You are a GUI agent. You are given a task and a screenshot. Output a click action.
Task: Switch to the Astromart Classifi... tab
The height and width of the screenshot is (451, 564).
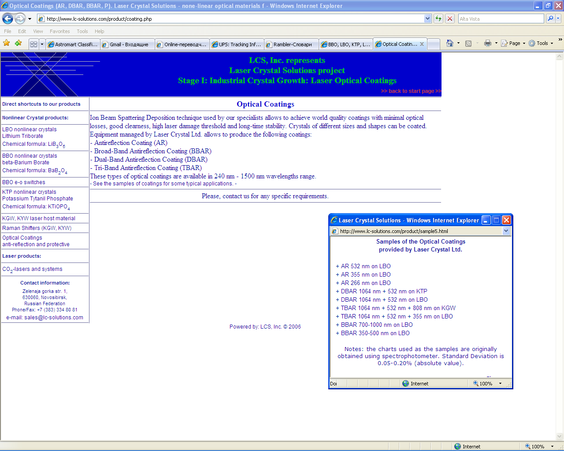coord(73,44)
